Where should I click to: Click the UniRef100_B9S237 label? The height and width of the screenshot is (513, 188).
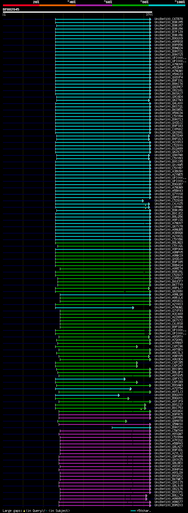click(x=169, y=405)
